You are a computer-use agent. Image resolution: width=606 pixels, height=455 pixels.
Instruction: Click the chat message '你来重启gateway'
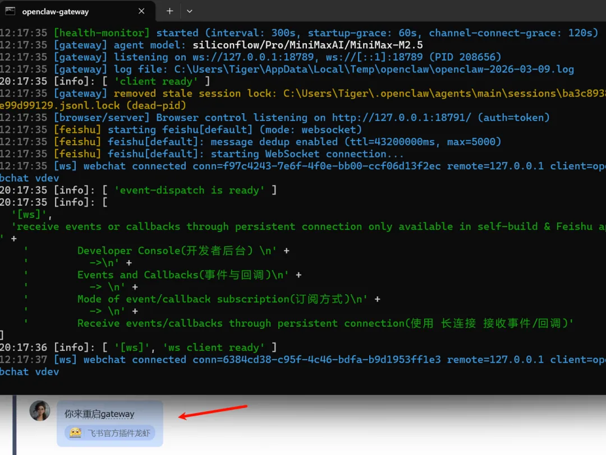(x=99, y=414)
